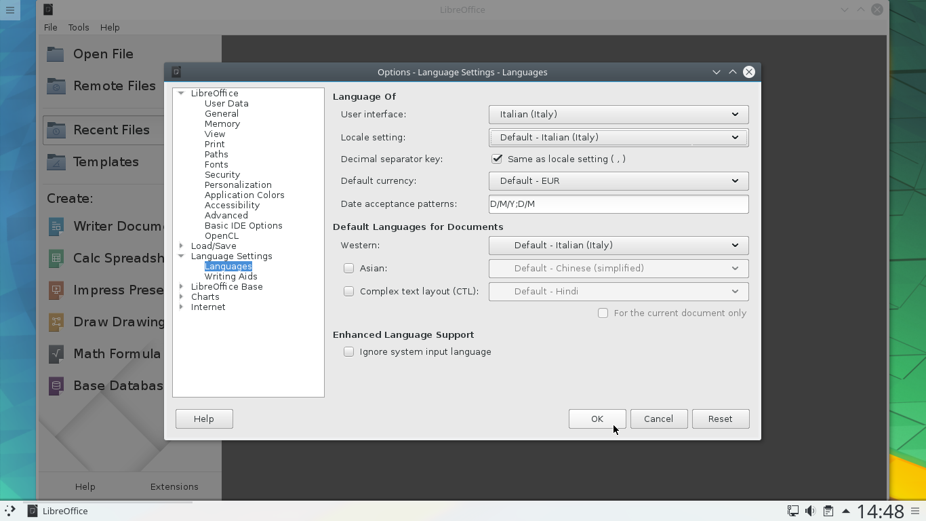This screenshot has width=926, height=521.
Task: Select Personalization in options tree
Action: tap(238, 185)
